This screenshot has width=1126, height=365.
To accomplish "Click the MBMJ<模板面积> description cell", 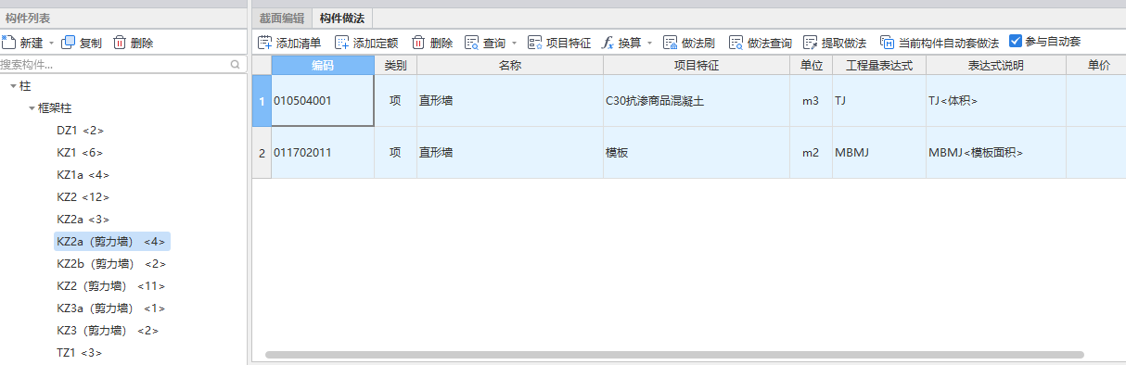I will coord(995,152).
